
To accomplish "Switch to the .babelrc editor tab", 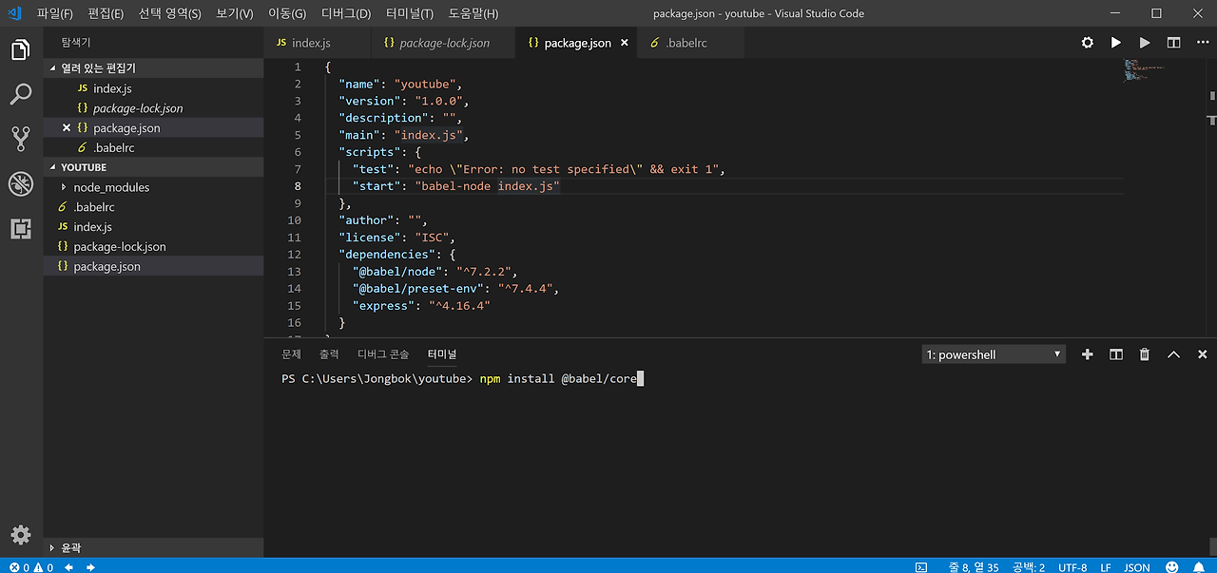I will (690, 43).
